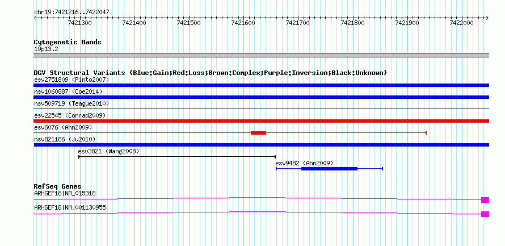Click the thick blue block of esv9482
The width and height of the screenshot is (505, 246).
329,169
